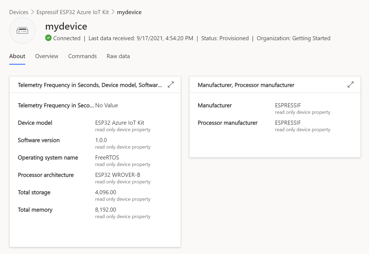Screen dimensions: 369x254
Task: Select the ESP32 Azure IoT Kit value
Action: tap(119, 123)
